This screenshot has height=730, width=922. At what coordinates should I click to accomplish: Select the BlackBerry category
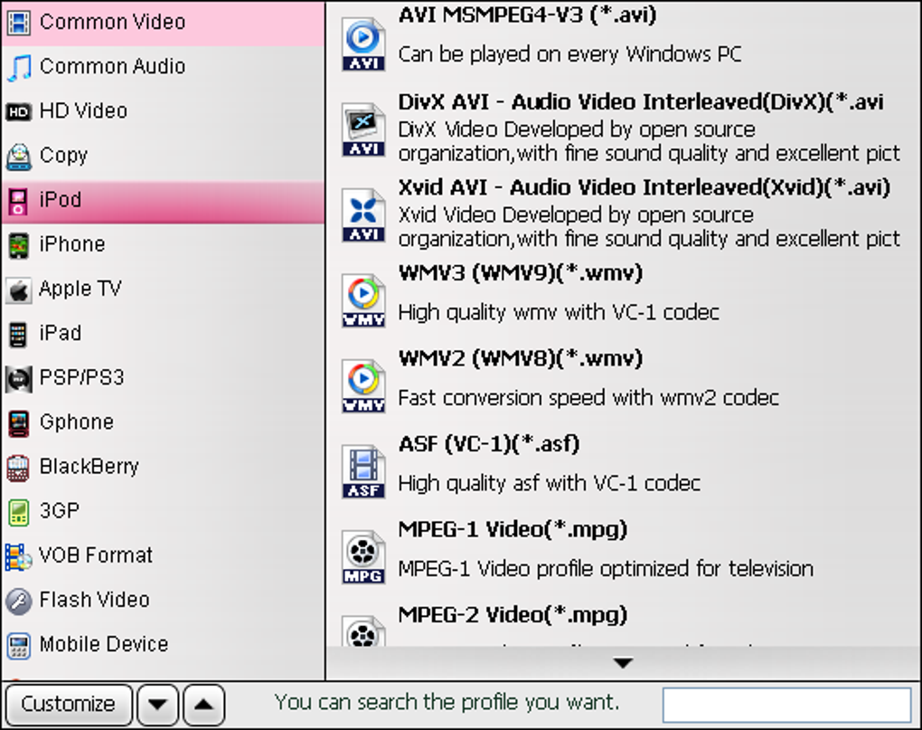point(163,467)
